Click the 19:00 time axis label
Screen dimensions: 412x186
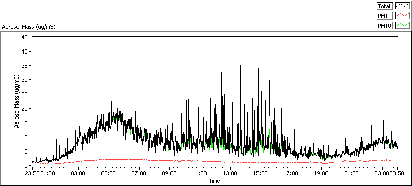(x=321, y=174)
